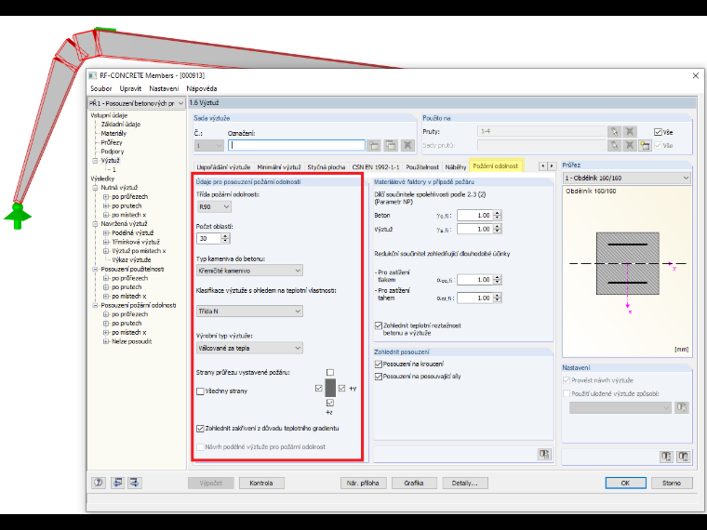Image resolution: width=707 pixels, height=530 pixels.
Task: Go to next window using forward arrow icon
Action: pos(134,483)
